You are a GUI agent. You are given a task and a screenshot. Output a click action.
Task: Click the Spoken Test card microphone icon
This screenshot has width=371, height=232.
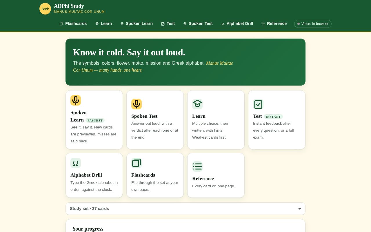tap(137, 104)
